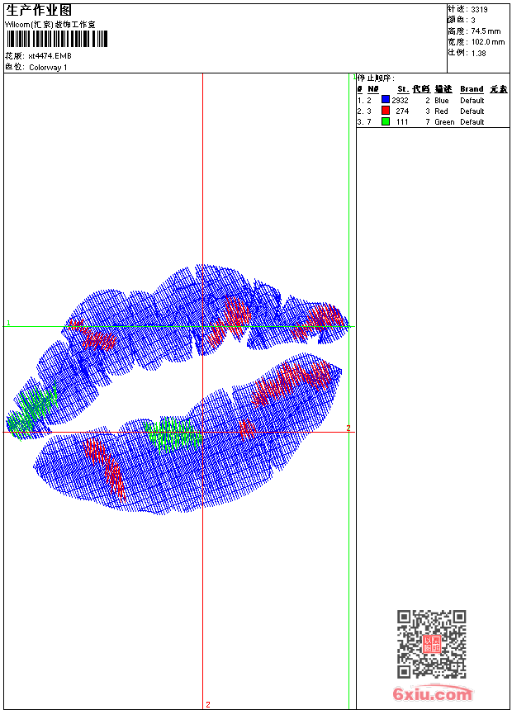The height and width of the screenshot is (710, 512).
Task: Click the 停止顺序 heading
Action: (376, 78)
